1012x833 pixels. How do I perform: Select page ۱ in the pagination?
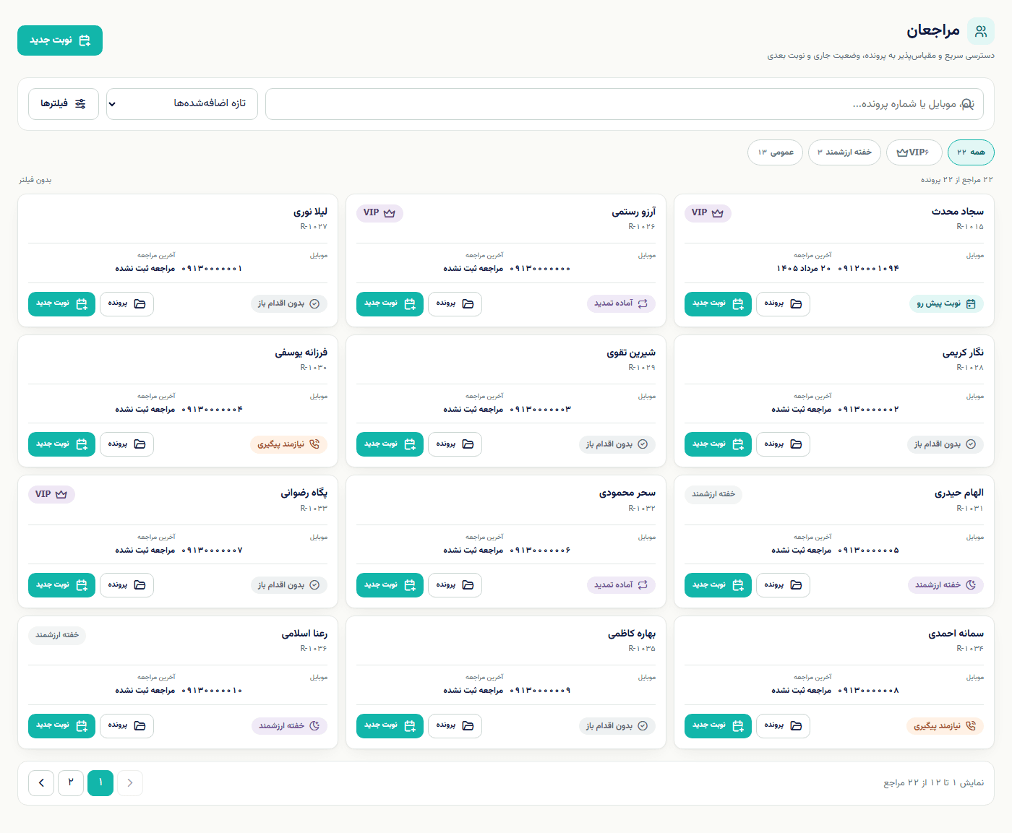(x=100, y=783)
